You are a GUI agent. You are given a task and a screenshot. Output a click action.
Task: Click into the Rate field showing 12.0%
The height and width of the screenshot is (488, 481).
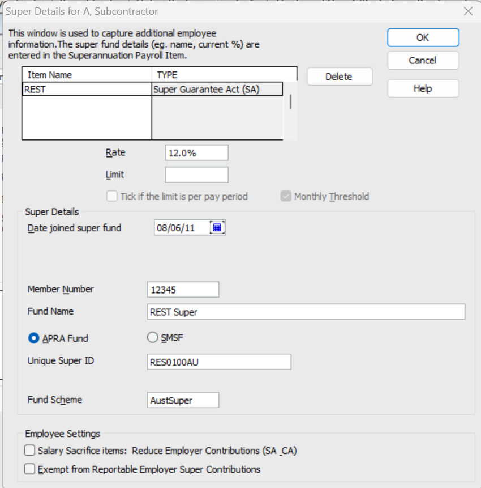tap(197, 153)
